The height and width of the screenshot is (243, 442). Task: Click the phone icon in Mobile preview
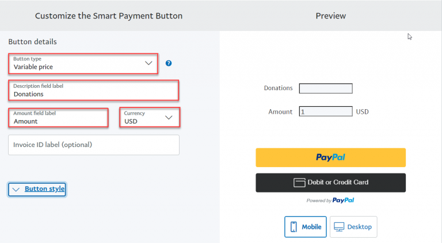coord(294,227)
